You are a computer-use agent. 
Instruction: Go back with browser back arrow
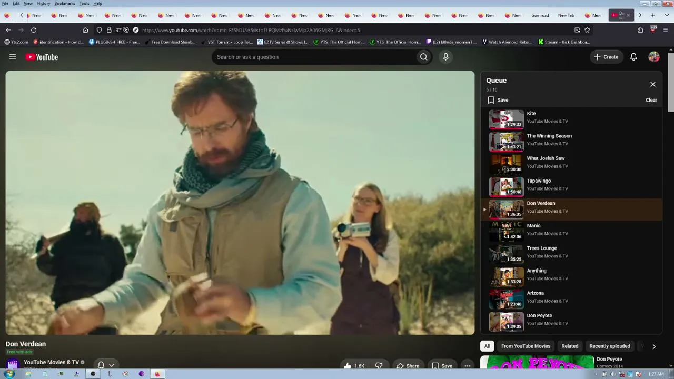tap(8, 30)
